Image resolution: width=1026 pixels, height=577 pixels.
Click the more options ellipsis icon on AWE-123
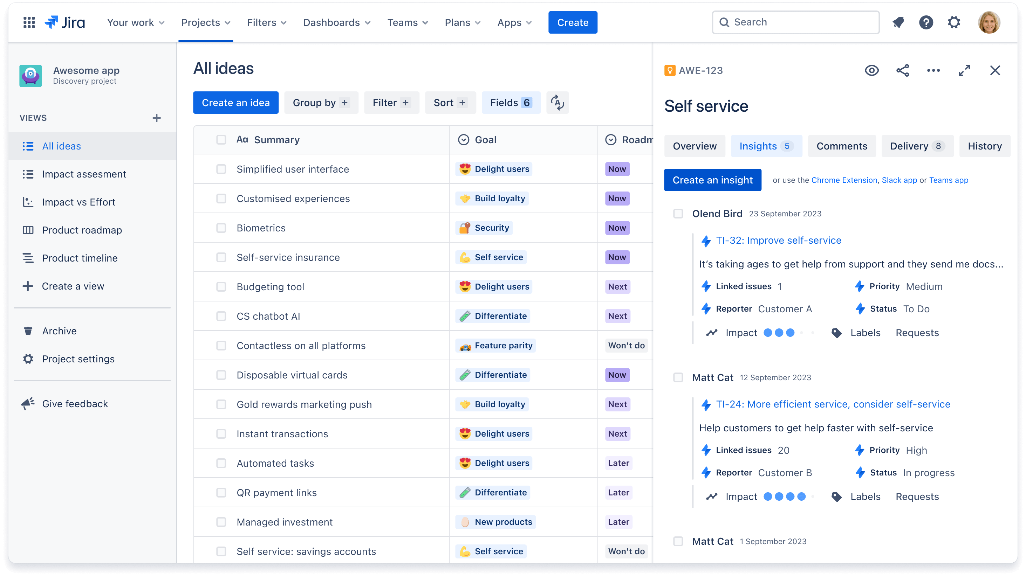[x=934, y=70]
